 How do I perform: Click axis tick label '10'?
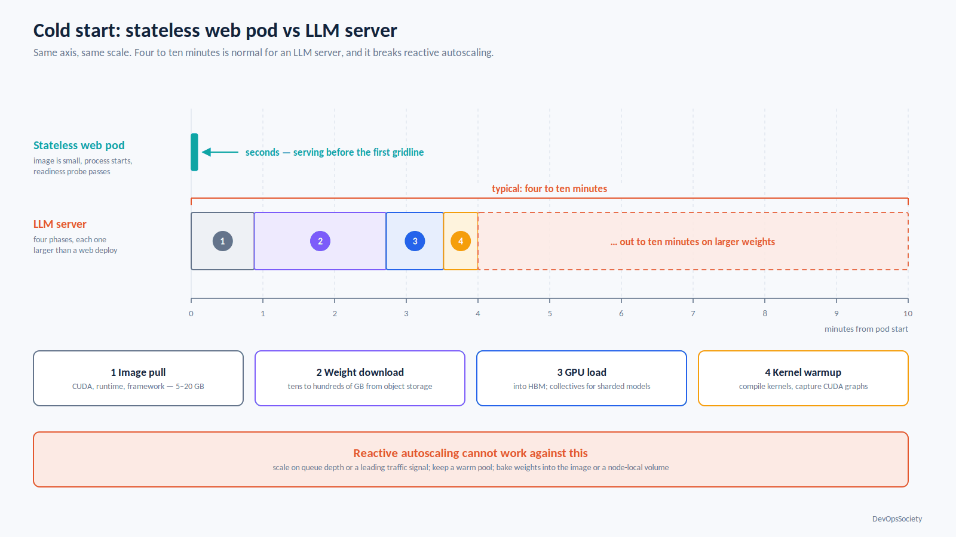[x=908, y=313]
